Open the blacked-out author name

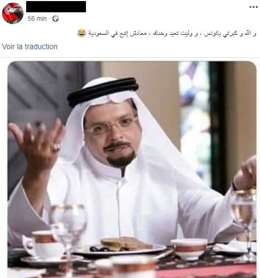(x=56, y=7)
